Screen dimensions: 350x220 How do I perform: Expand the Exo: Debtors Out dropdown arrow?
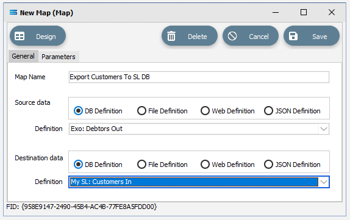(x=324, y=129)
